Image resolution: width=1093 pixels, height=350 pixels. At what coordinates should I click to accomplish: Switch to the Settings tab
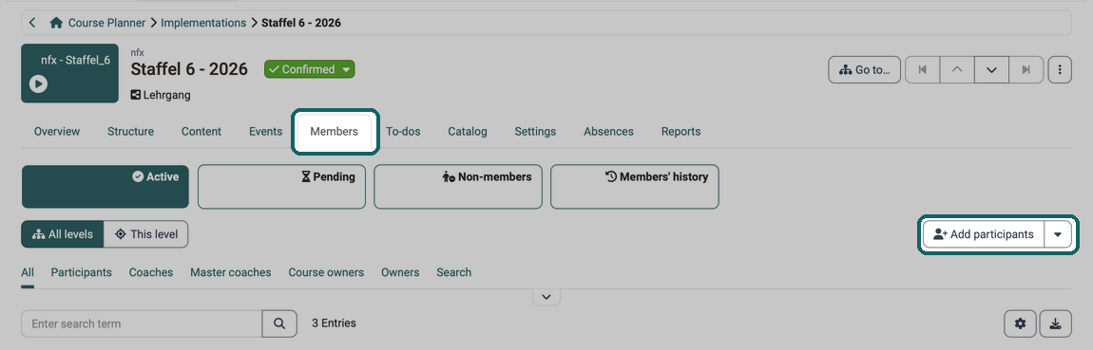click(x=535, y=132)
